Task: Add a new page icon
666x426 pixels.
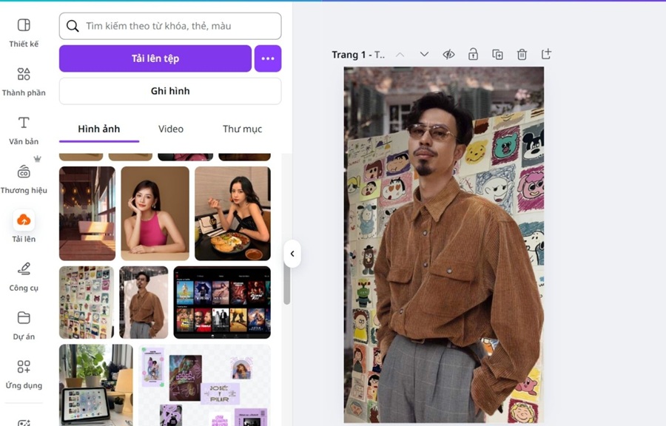Action: (546, 55)
